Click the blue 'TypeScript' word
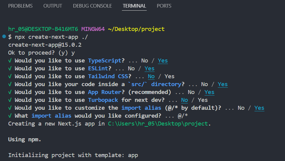The width and height of the screenshot is (285, 161). click(105, 61)
